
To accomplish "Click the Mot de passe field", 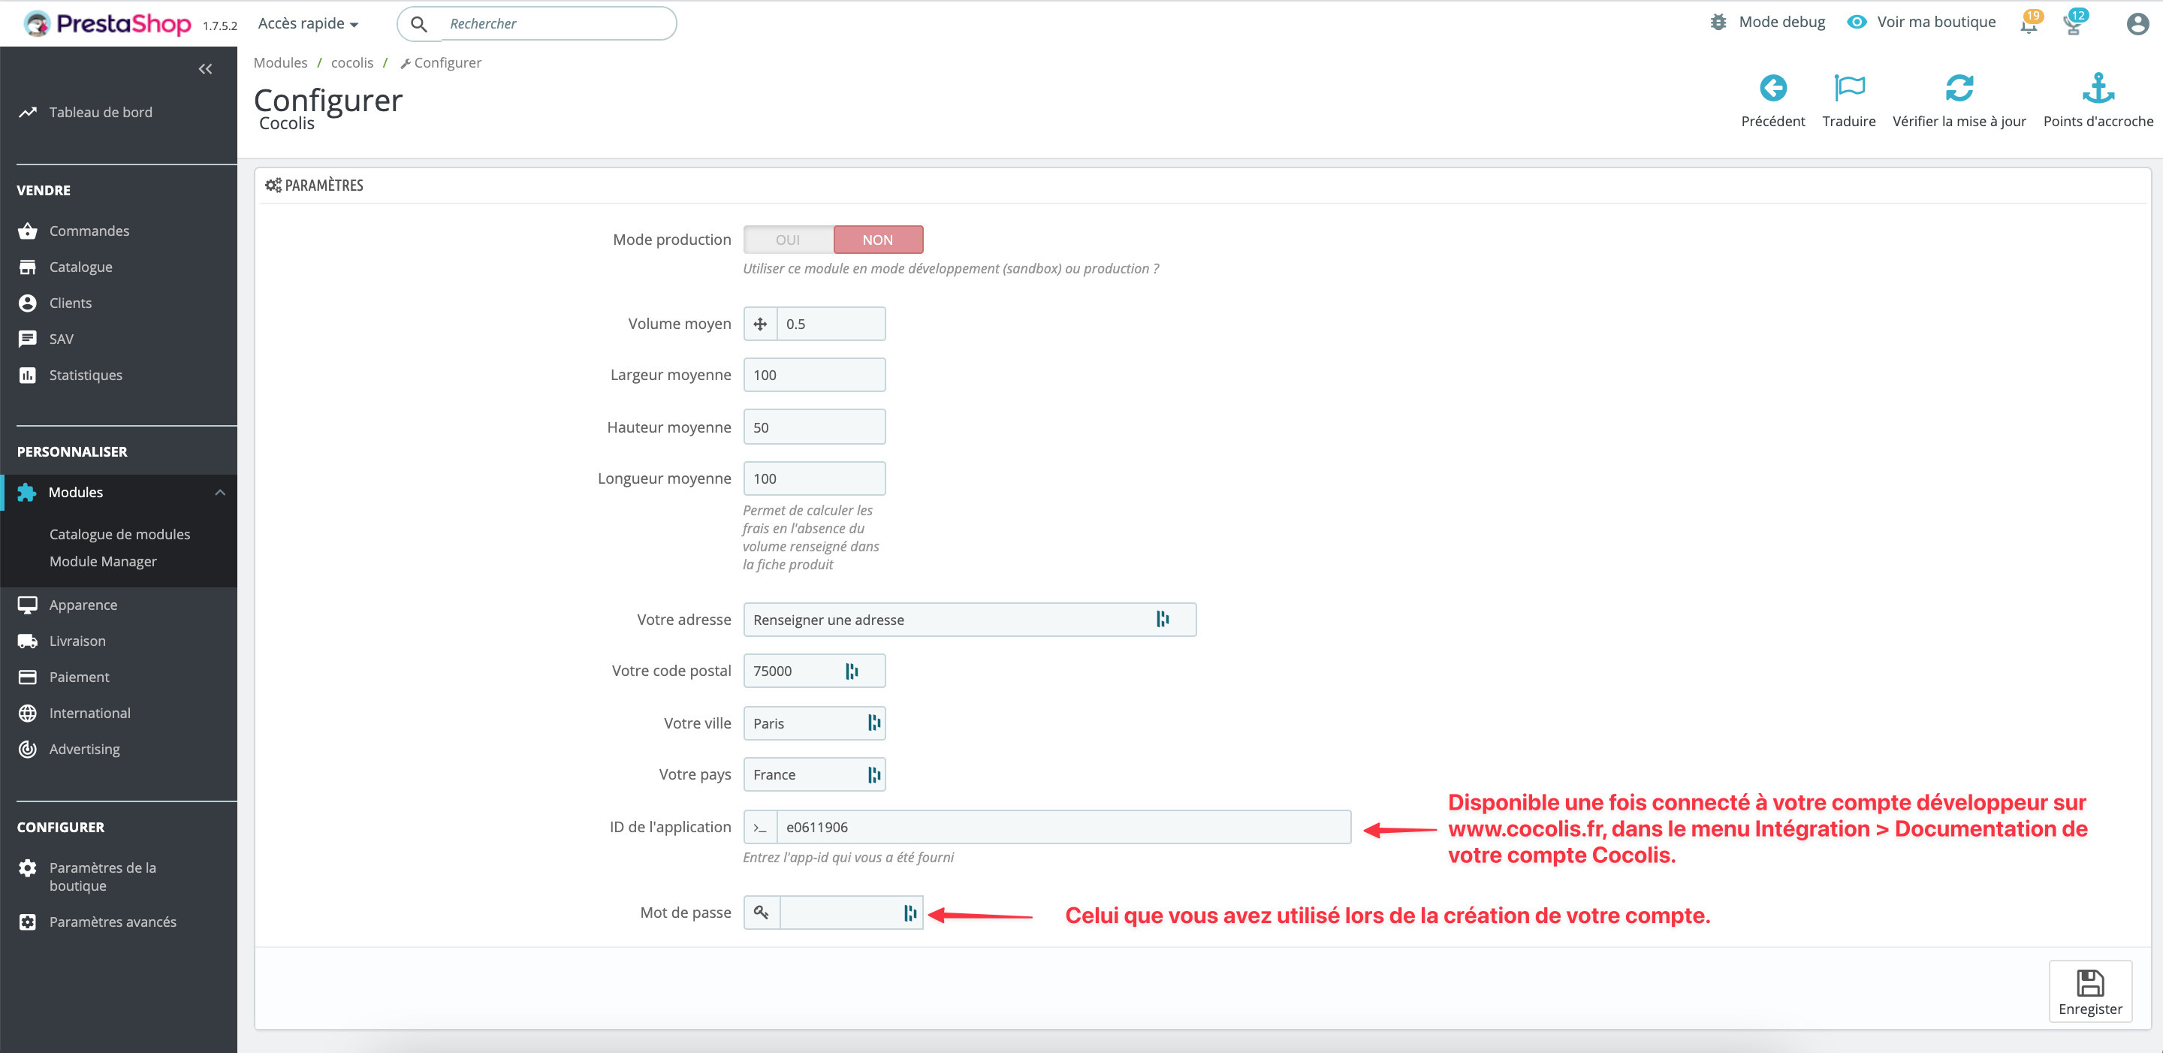I will click(x=851, y=913).
